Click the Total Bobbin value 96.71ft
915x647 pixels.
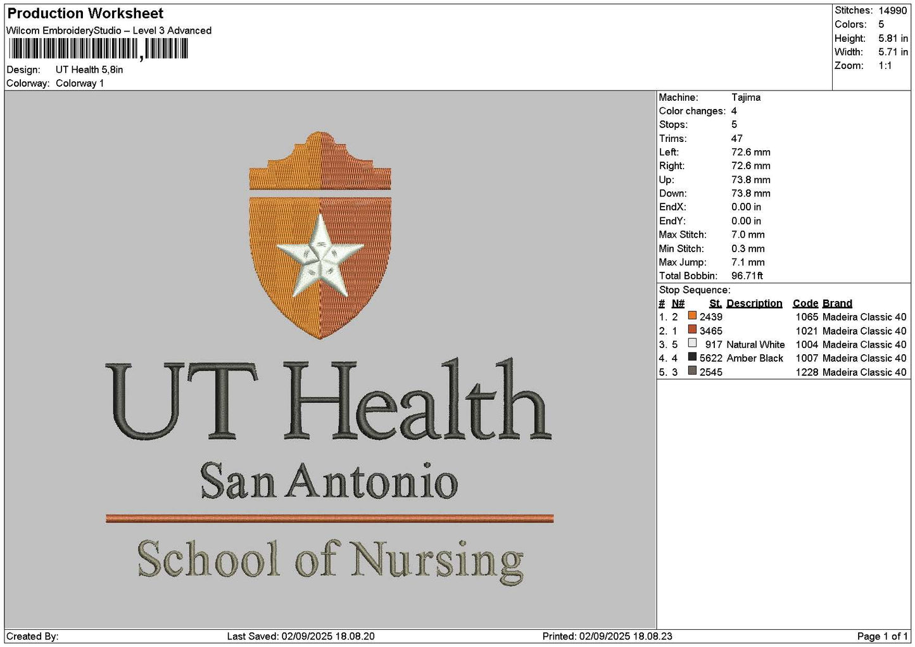click(x=747, y=276)
